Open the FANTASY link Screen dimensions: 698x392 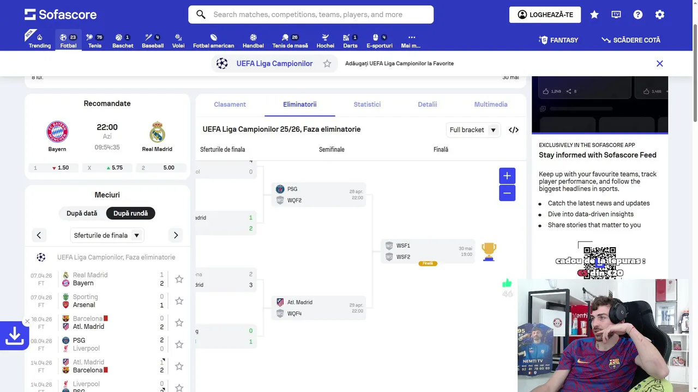tap(558, 40)
